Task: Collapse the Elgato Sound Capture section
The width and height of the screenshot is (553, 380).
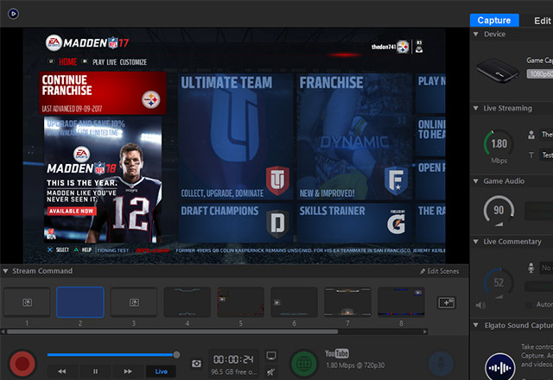Action: pyautogui.click(x=476, y=325)
